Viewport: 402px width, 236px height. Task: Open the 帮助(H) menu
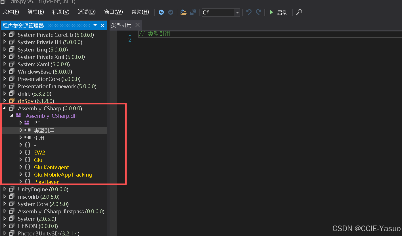pyautogui.click(x=140, y=12)
